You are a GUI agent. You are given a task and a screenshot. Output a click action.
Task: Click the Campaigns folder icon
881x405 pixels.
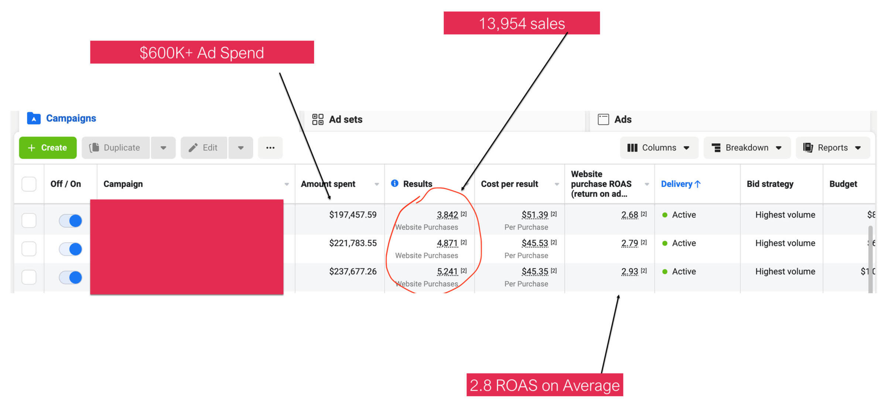point(34,119)
